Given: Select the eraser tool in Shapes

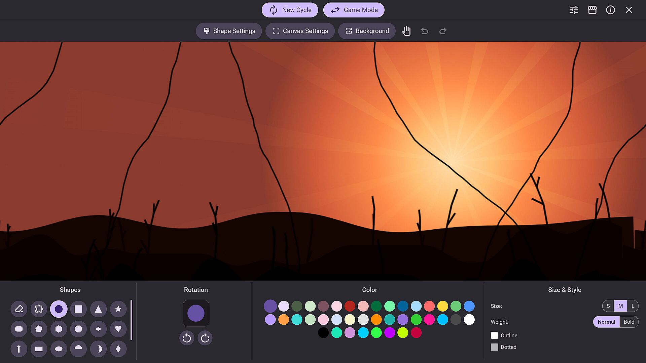Looking at the screenshot, I should [x=19, y=309].
